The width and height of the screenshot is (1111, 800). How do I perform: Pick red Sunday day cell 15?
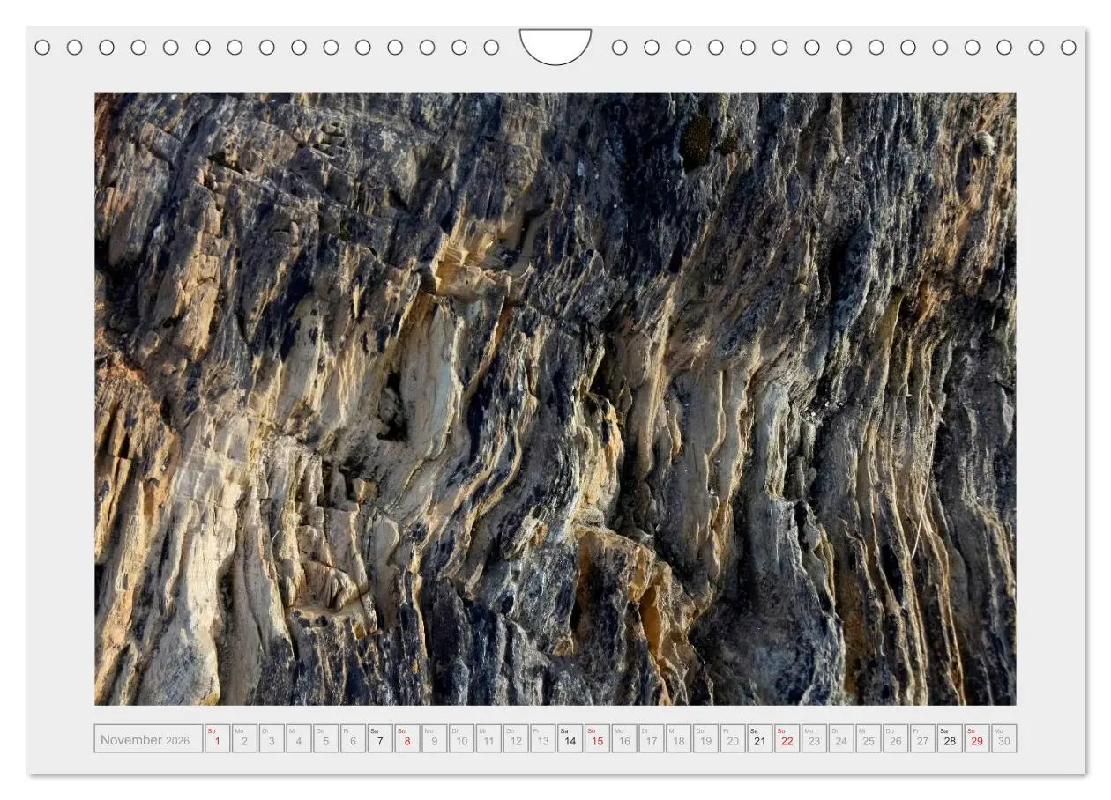tap(598, 738)
